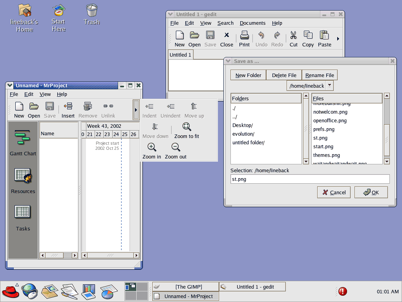Click OK in Save as dialog
Image resolution: width=402 pixels, height=302 pixels.
click(x=371, y=192)
